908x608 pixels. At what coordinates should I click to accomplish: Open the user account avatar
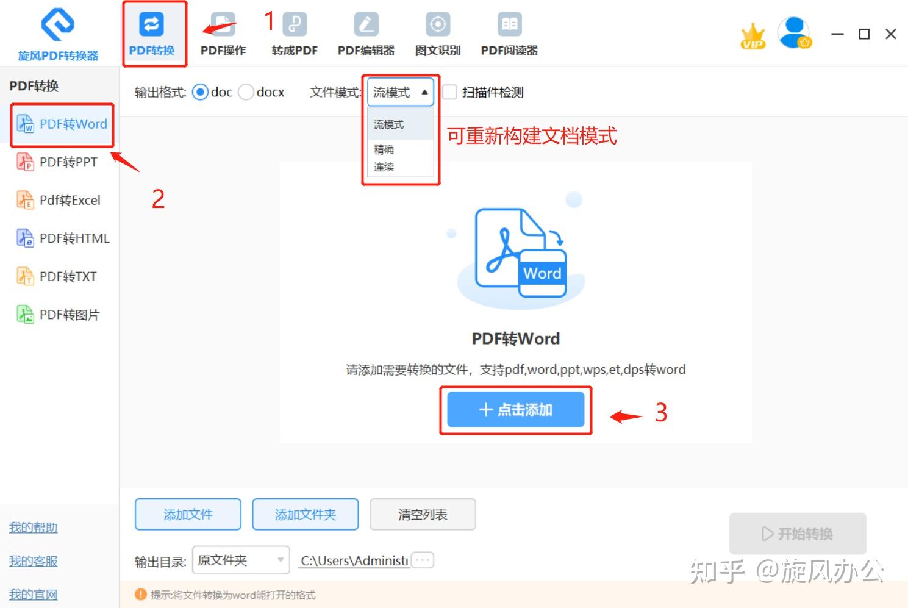(795, 33)
